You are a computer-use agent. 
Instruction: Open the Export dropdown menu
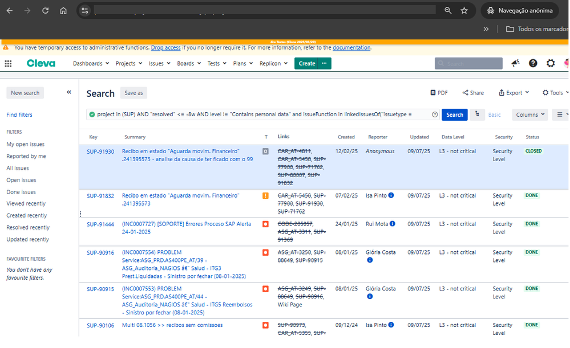(514, 93)
